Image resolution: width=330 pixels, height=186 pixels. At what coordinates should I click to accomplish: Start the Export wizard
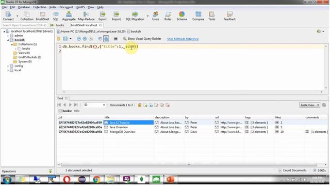pos(103,16)
